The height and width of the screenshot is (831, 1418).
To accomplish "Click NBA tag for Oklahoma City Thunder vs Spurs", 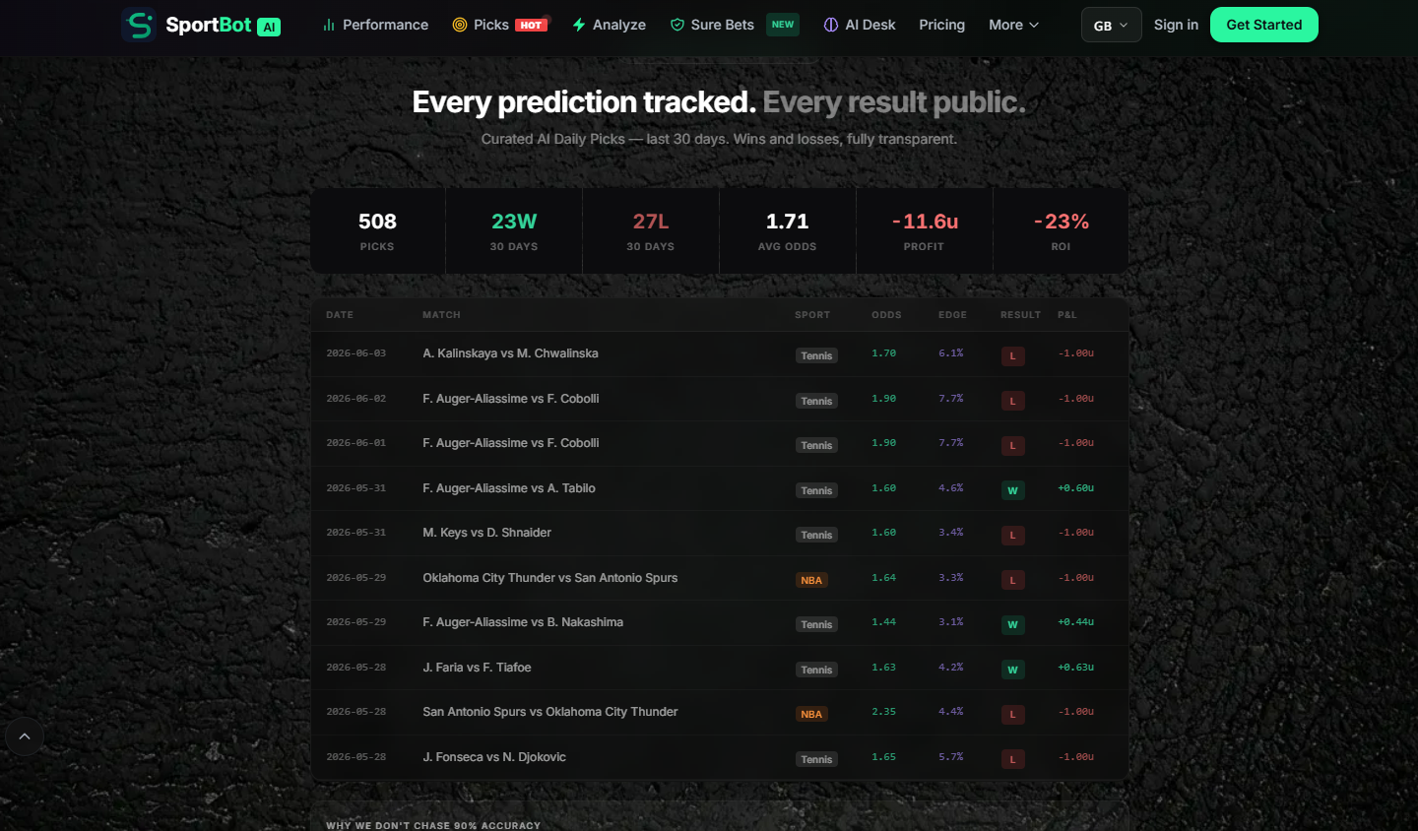I will coord(811,580).
